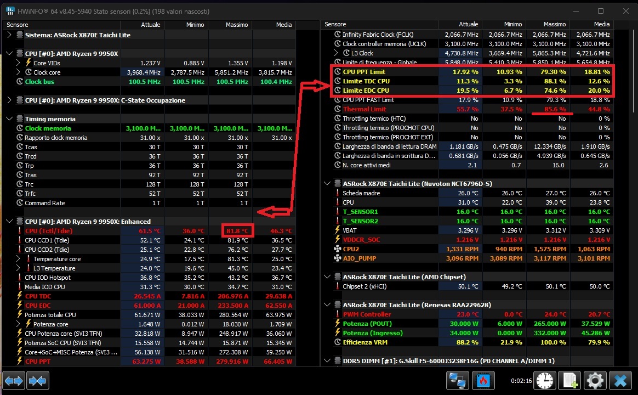Expand the Temperature core row
The image size is (638, 395).
(18, 258)
